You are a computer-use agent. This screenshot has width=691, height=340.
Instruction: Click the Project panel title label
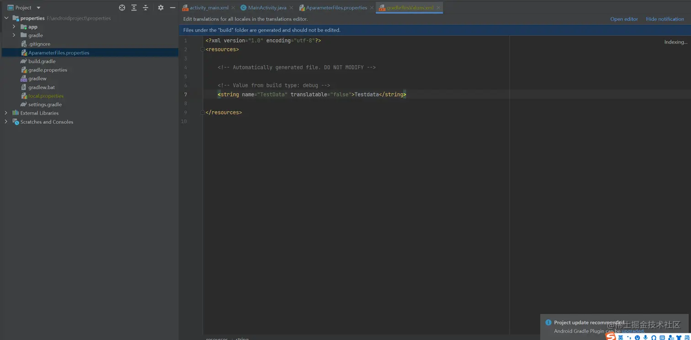pyautogui.click(x=23, y=8)
